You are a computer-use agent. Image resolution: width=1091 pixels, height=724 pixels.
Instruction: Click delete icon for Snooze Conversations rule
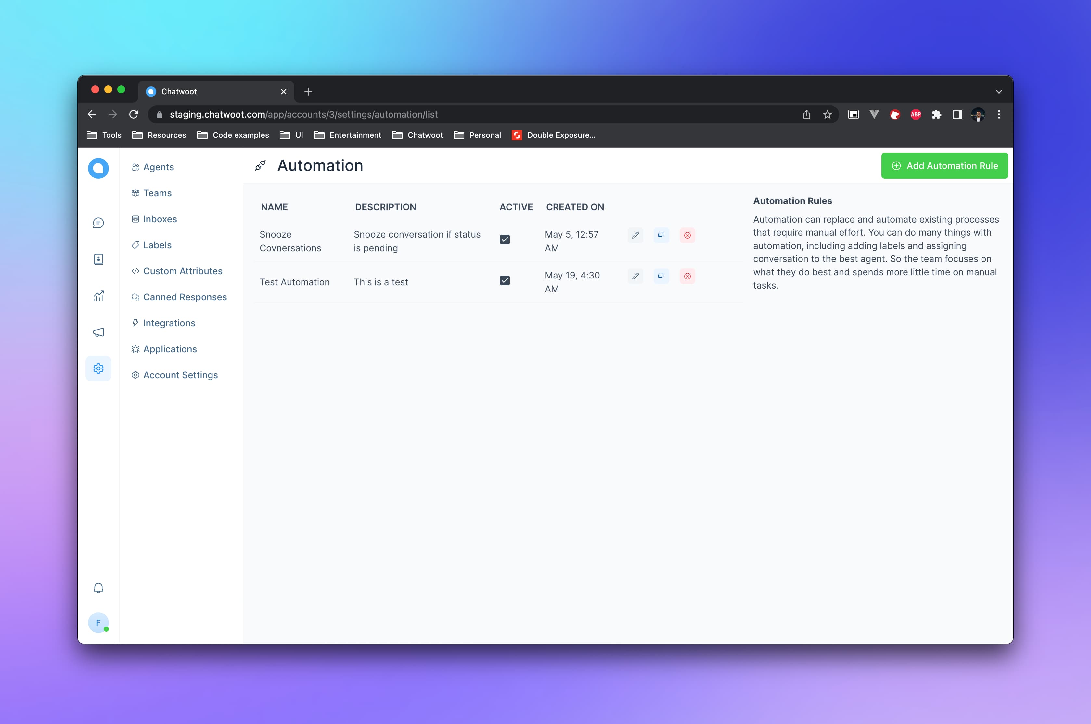(687, 235)
